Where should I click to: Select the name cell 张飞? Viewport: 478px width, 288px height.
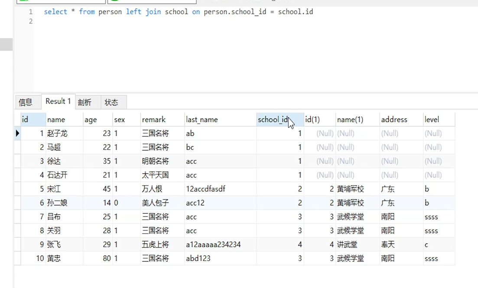pyautogui.click(x=64, y=244)
